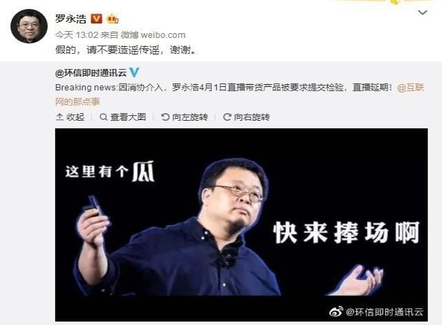Click the upward arrow collapse icon
442x325 pixels.
click(59, 117)
